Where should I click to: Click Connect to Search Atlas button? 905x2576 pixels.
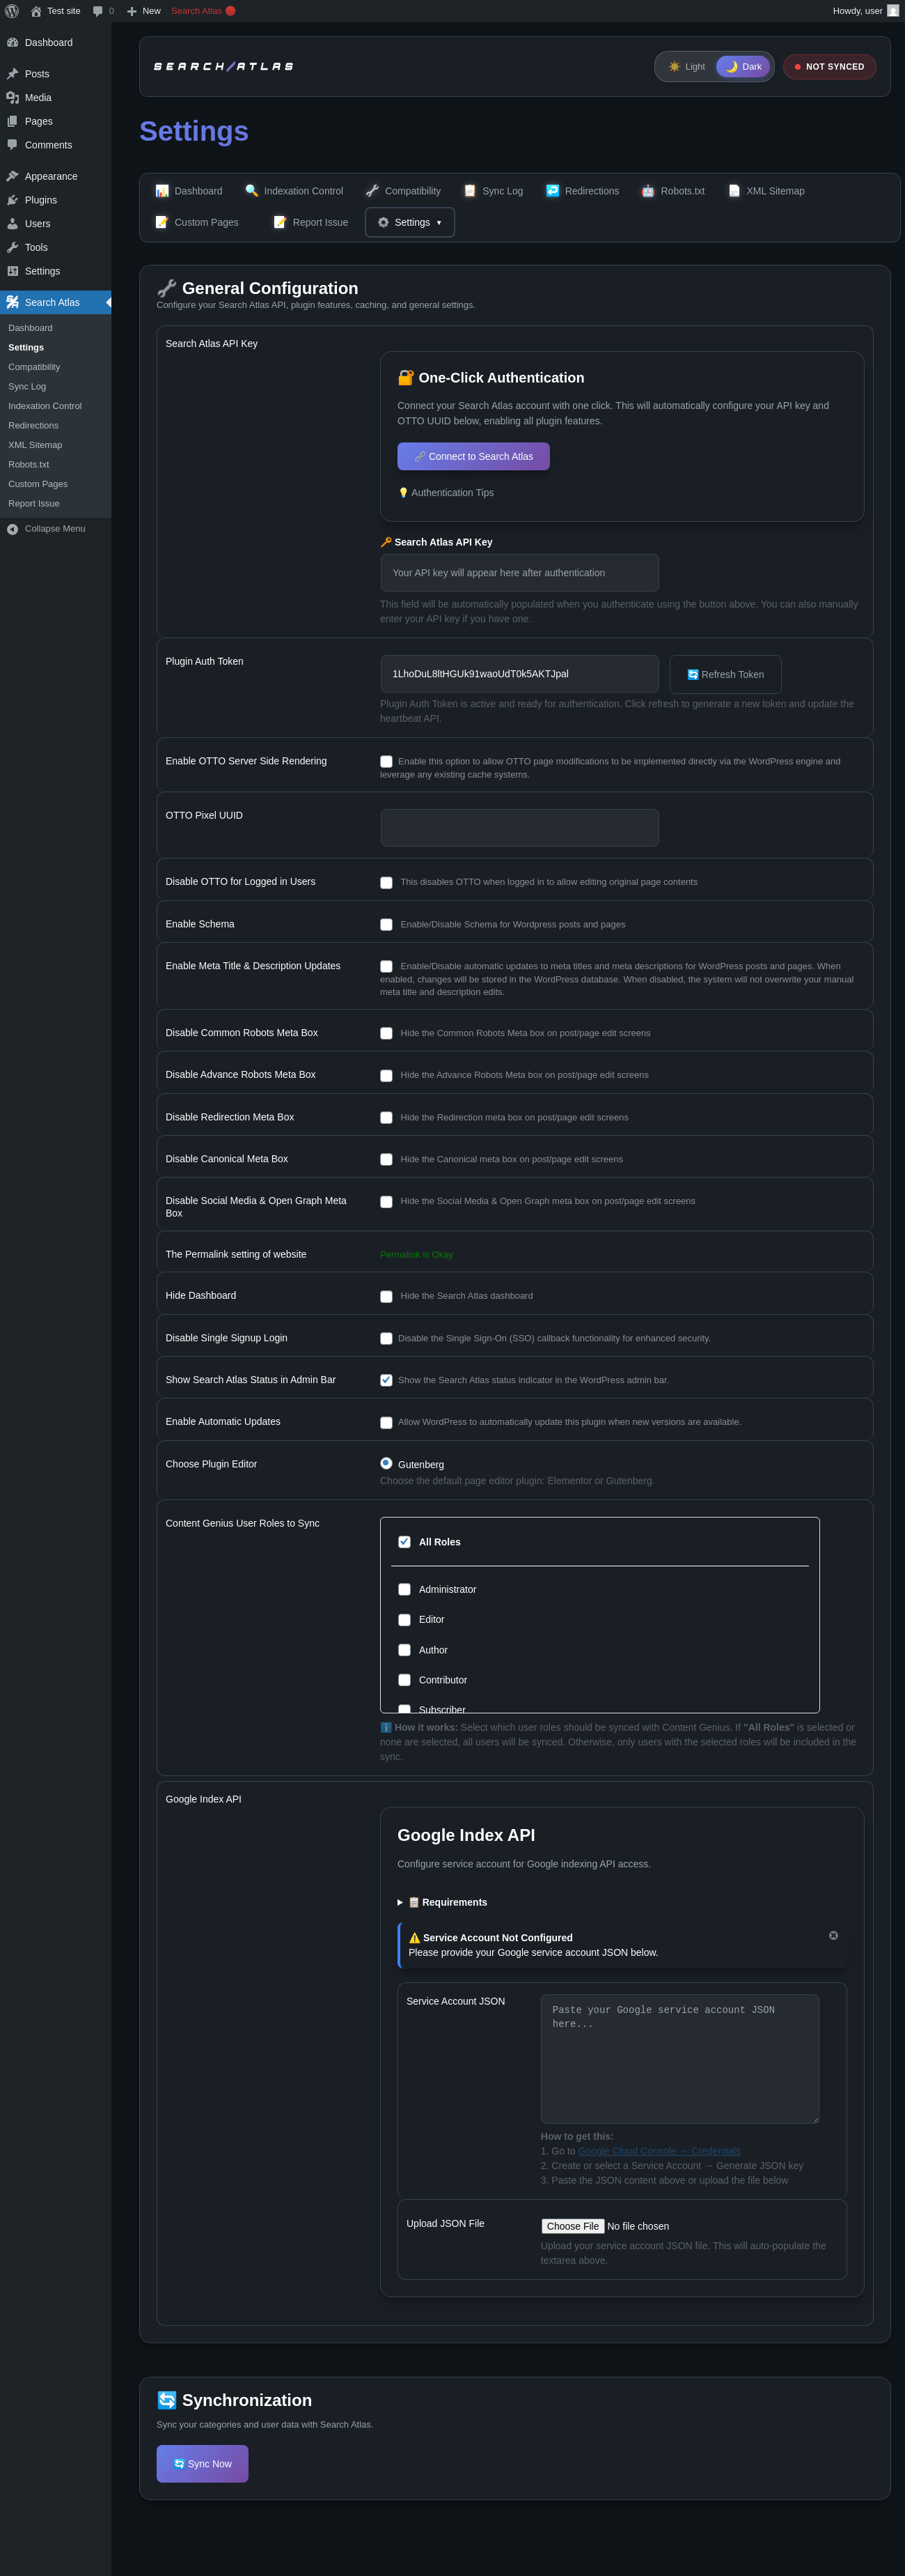point(473,457)
